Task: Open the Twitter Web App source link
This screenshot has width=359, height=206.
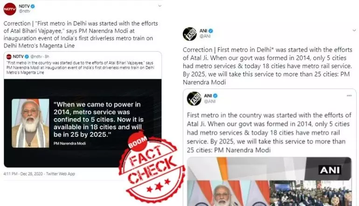Action: [61, 174]
